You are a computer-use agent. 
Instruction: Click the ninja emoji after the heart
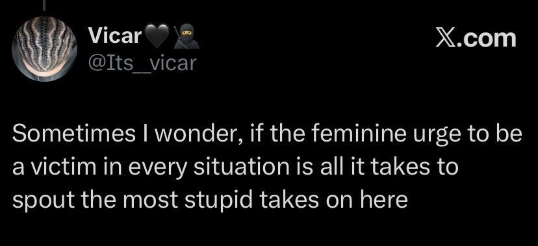[x=186, y=36]
